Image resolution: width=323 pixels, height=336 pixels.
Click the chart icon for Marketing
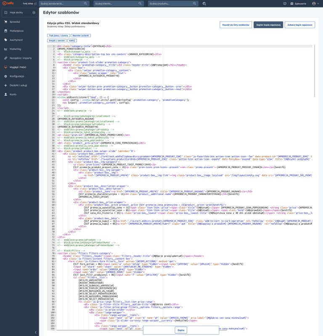6,49
